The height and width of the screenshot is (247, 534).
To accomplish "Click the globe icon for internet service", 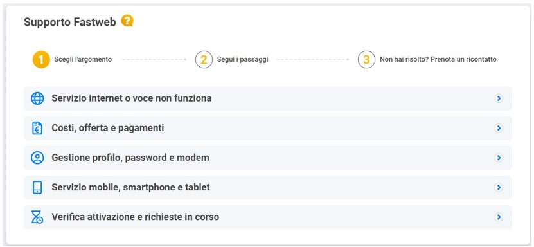I will [37, 98].
